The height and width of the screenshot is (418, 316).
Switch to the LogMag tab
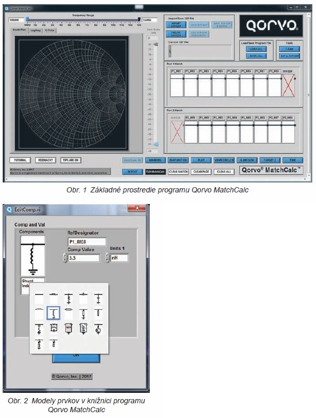coord(35,30)
